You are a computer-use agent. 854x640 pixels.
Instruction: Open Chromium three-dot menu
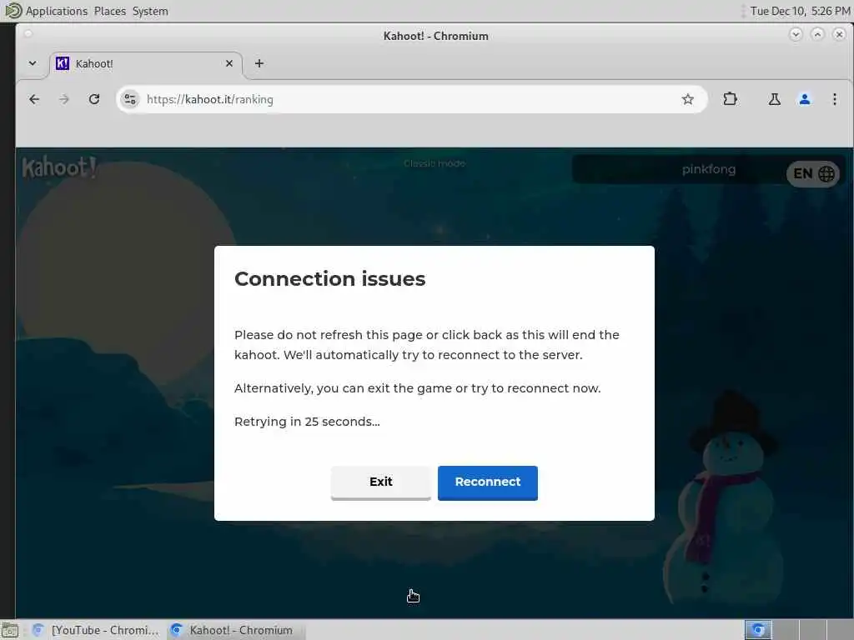(834, 99)
